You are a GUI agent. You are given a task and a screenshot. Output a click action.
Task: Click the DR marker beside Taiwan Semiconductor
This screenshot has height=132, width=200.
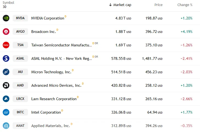click(x=96, y=43)
